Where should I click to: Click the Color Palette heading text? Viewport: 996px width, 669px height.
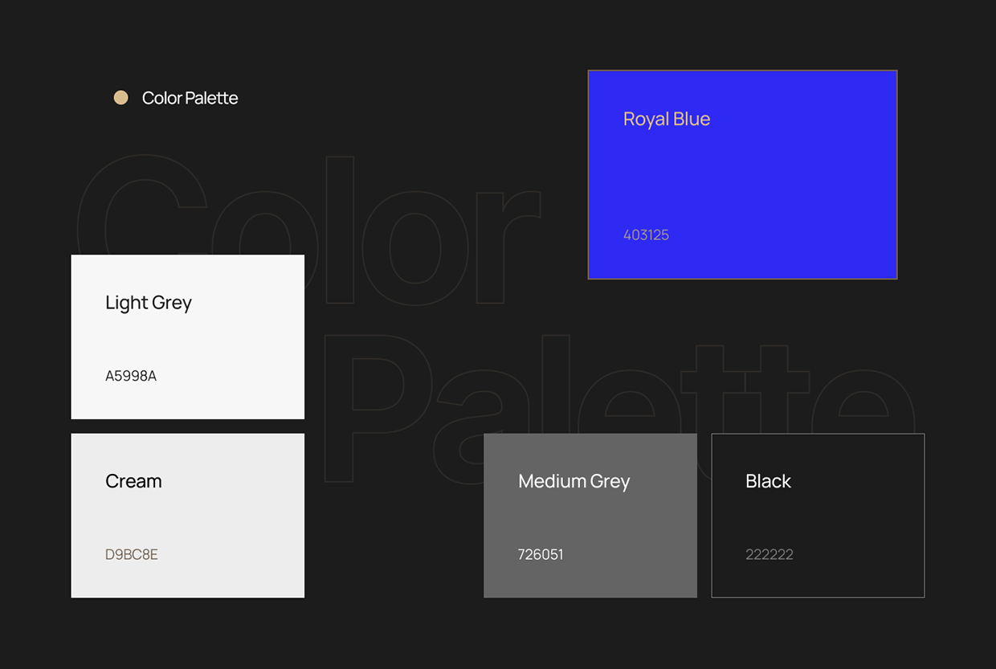[x=190, y=97]
